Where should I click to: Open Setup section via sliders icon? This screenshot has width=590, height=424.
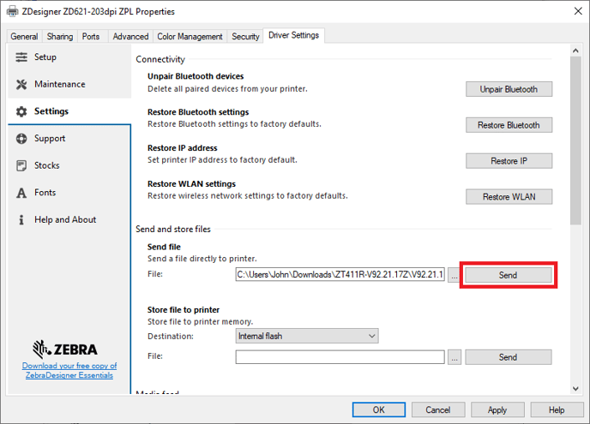point(21,57)
